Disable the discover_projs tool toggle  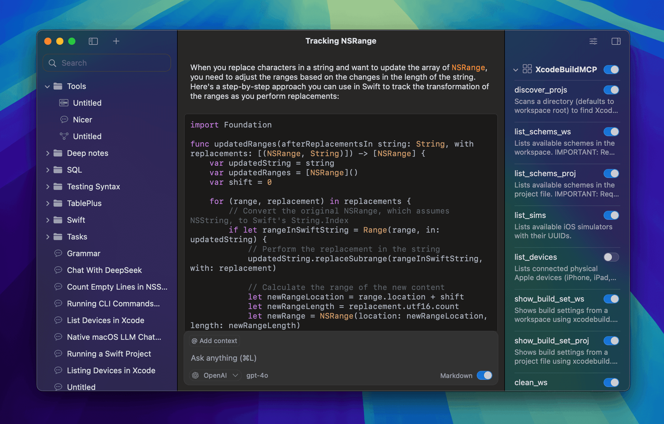(x=611, y=90)
